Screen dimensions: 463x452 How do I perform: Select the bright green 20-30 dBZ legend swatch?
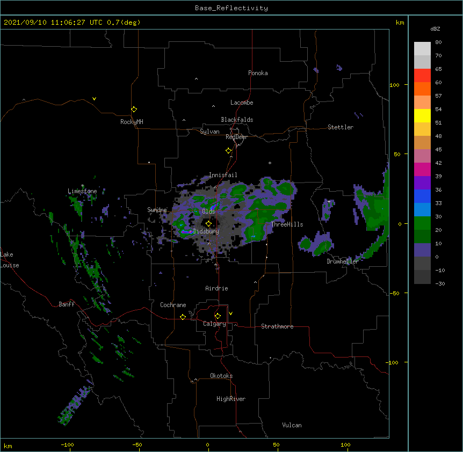[422, 223]
